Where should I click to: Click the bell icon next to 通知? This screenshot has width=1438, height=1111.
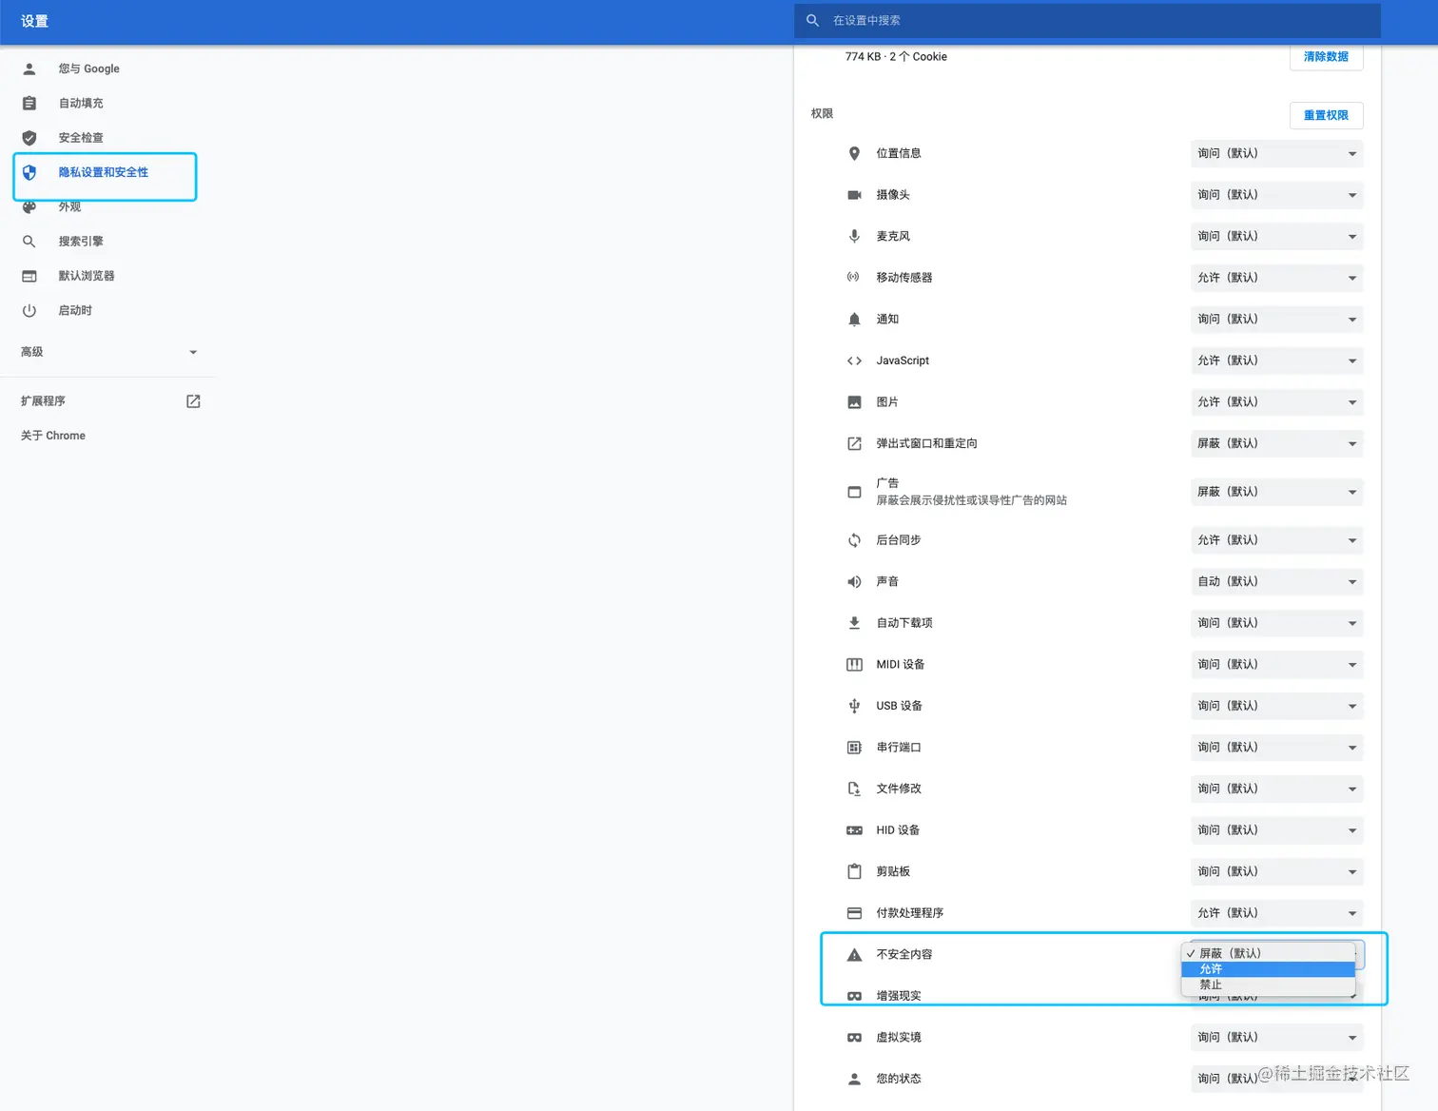pyautogui.click(x=854, y=320)
